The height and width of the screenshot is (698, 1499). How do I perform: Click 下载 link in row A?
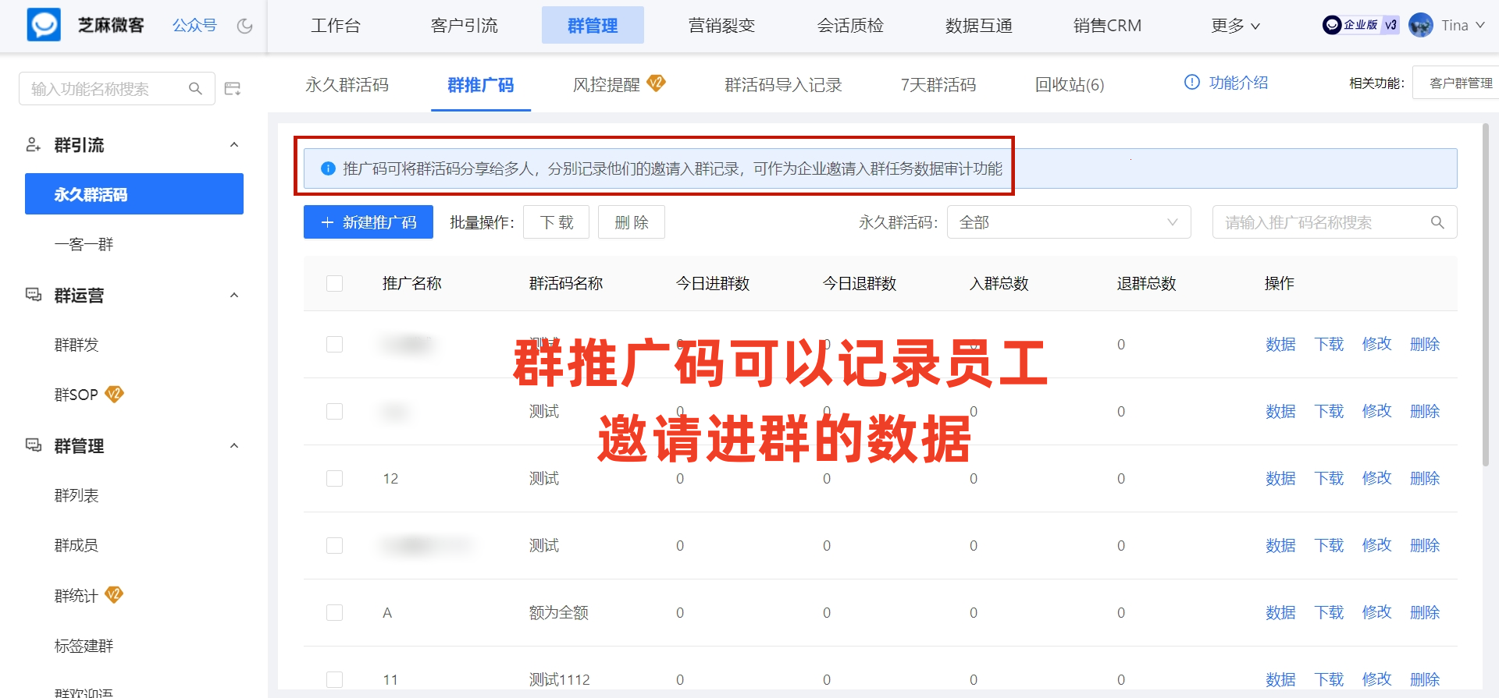(1329, 612)
